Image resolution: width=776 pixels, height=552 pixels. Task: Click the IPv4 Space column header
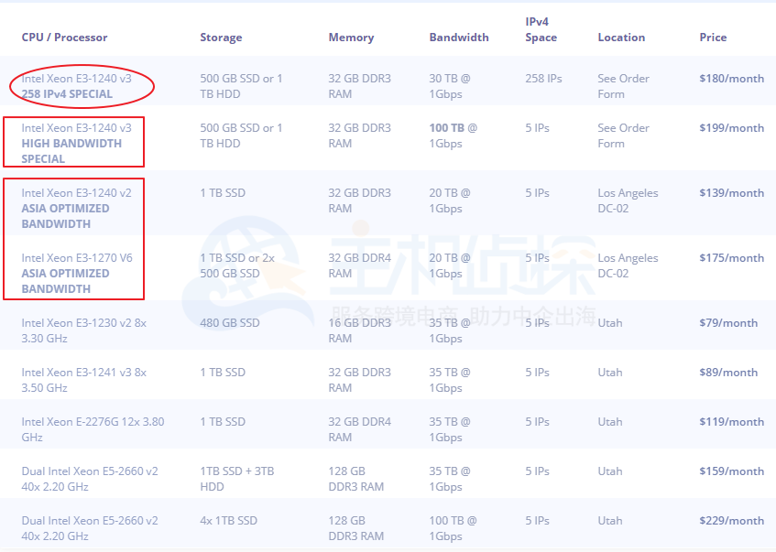tap(541, 29)
